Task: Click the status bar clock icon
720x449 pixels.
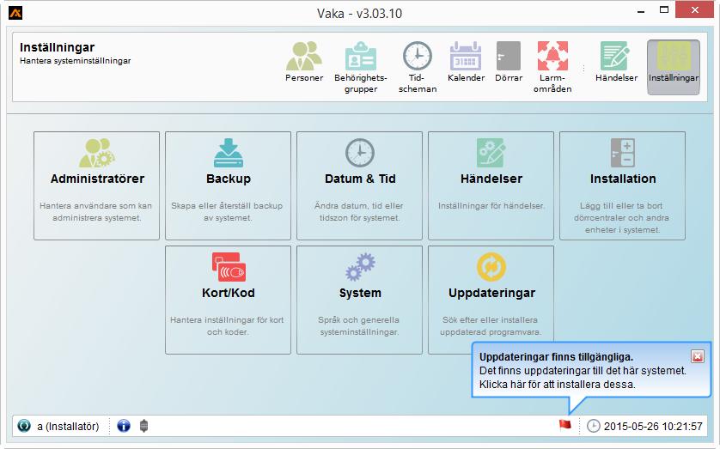Action: pyautogui.click(x=593, y=426)
